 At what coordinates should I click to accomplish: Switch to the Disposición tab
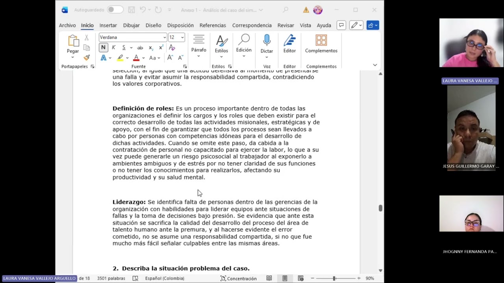(x=180, y=25)
